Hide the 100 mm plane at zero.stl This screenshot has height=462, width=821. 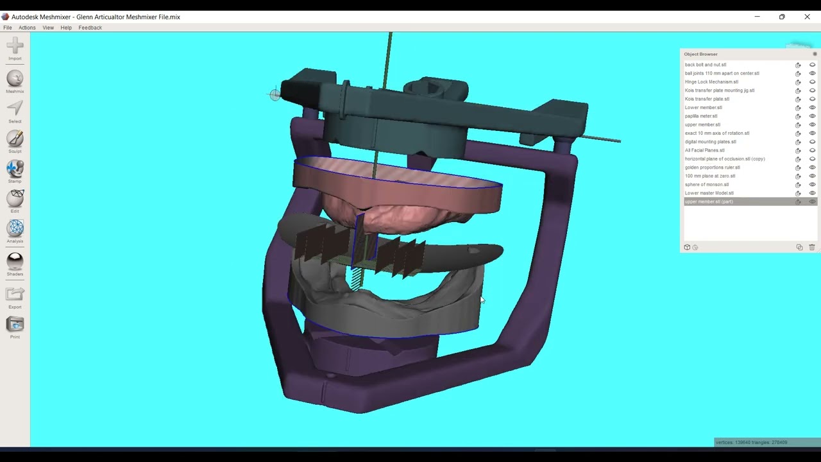(812, 176)
